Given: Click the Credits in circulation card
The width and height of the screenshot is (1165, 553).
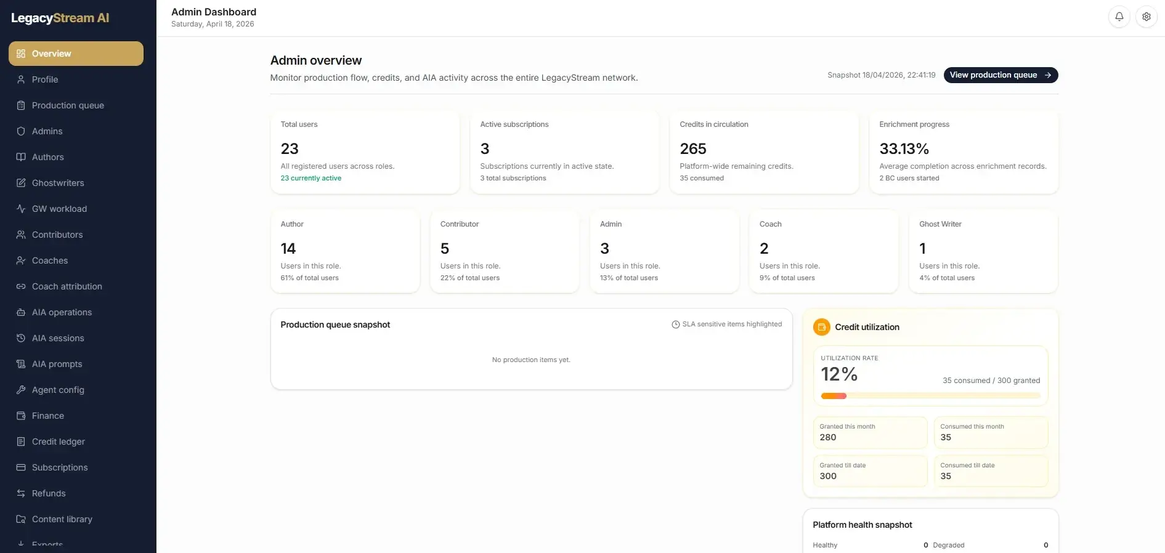Looking at the screenshot, I should pyautogui.click(x=764, y=152).
